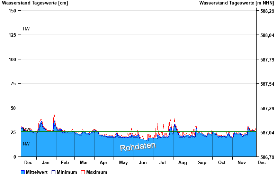
Task: Click the 588,04 value on the right axis
Action: pyautogui.click(x=267, y=35)
